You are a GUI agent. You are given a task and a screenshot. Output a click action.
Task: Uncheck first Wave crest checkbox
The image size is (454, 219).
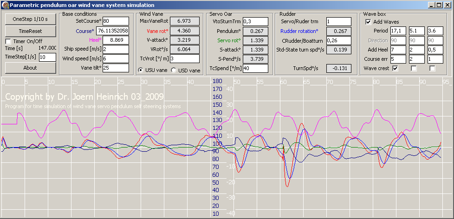coord(395,68)
